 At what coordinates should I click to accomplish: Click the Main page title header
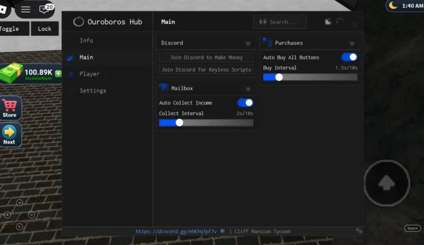168,22
